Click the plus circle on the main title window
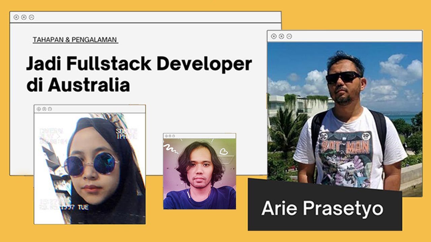Screen dimensions: 431x242 click(24, 17)
